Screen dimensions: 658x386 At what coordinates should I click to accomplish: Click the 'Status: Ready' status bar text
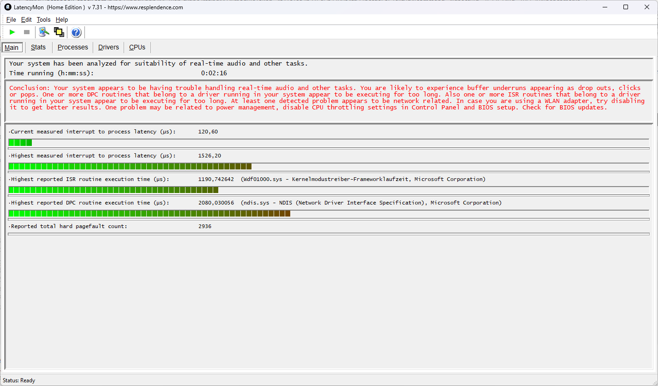pos(19,380)
